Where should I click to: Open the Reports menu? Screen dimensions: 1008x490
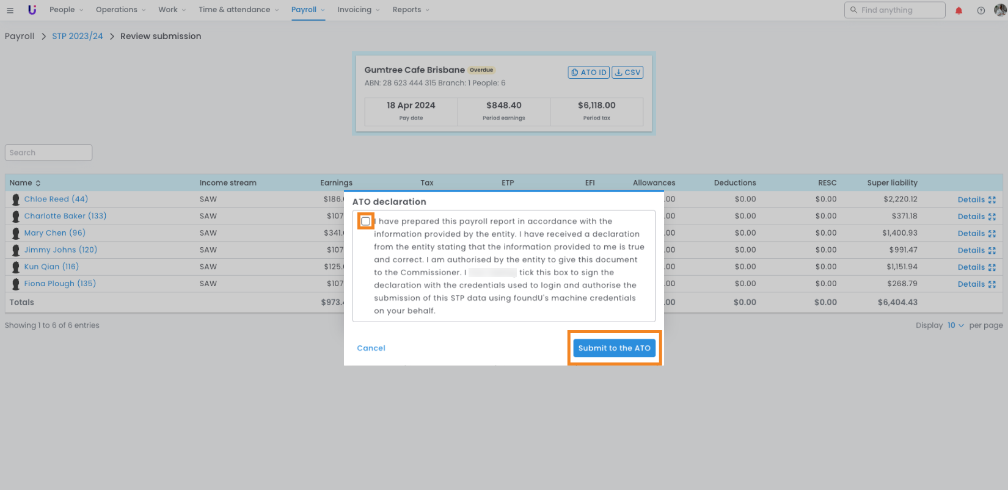(x=411, y=10)
